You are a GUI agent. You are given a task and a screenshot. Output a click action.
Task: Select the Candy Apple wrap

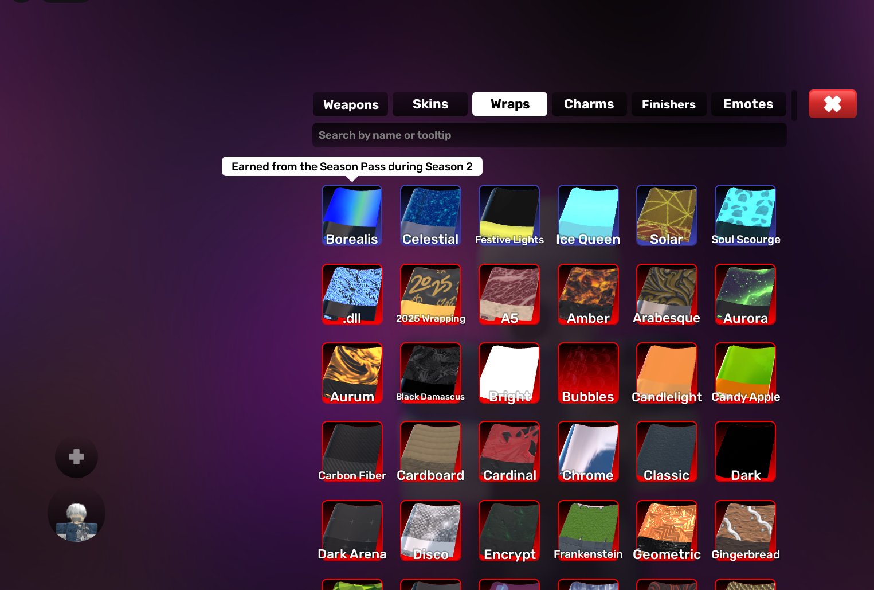[745, 373]
